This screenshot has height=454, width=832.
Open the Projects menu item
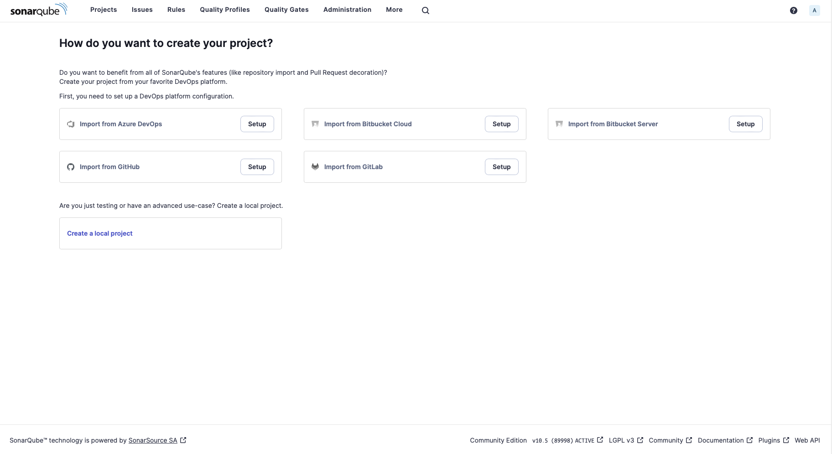point(104,10)
